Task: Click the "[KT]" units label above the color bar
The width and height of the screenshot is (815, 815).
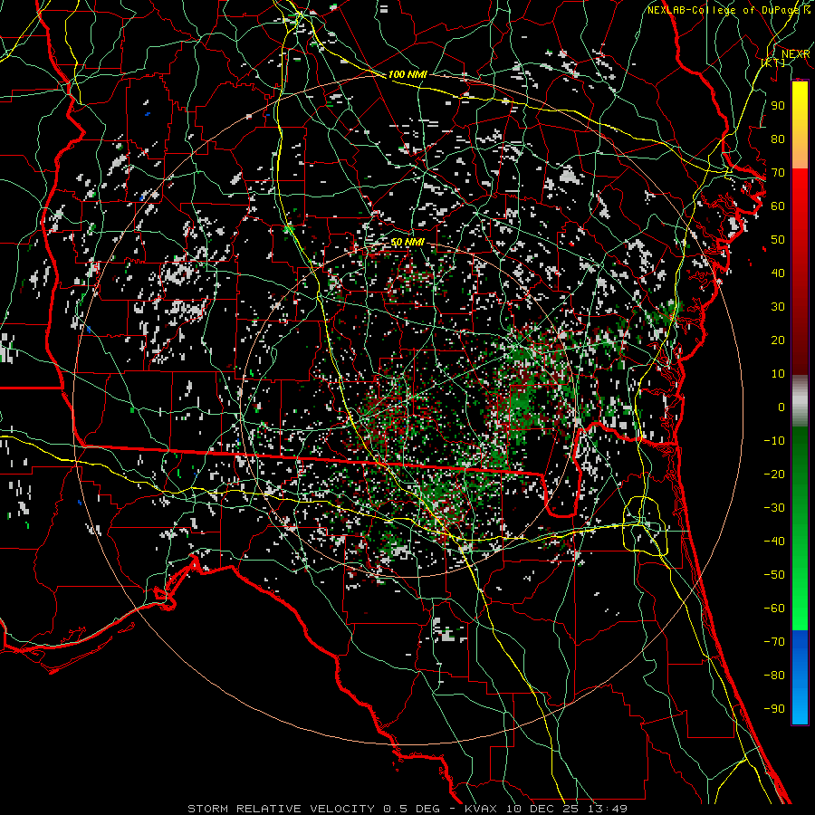Action: tap(773, 62)
